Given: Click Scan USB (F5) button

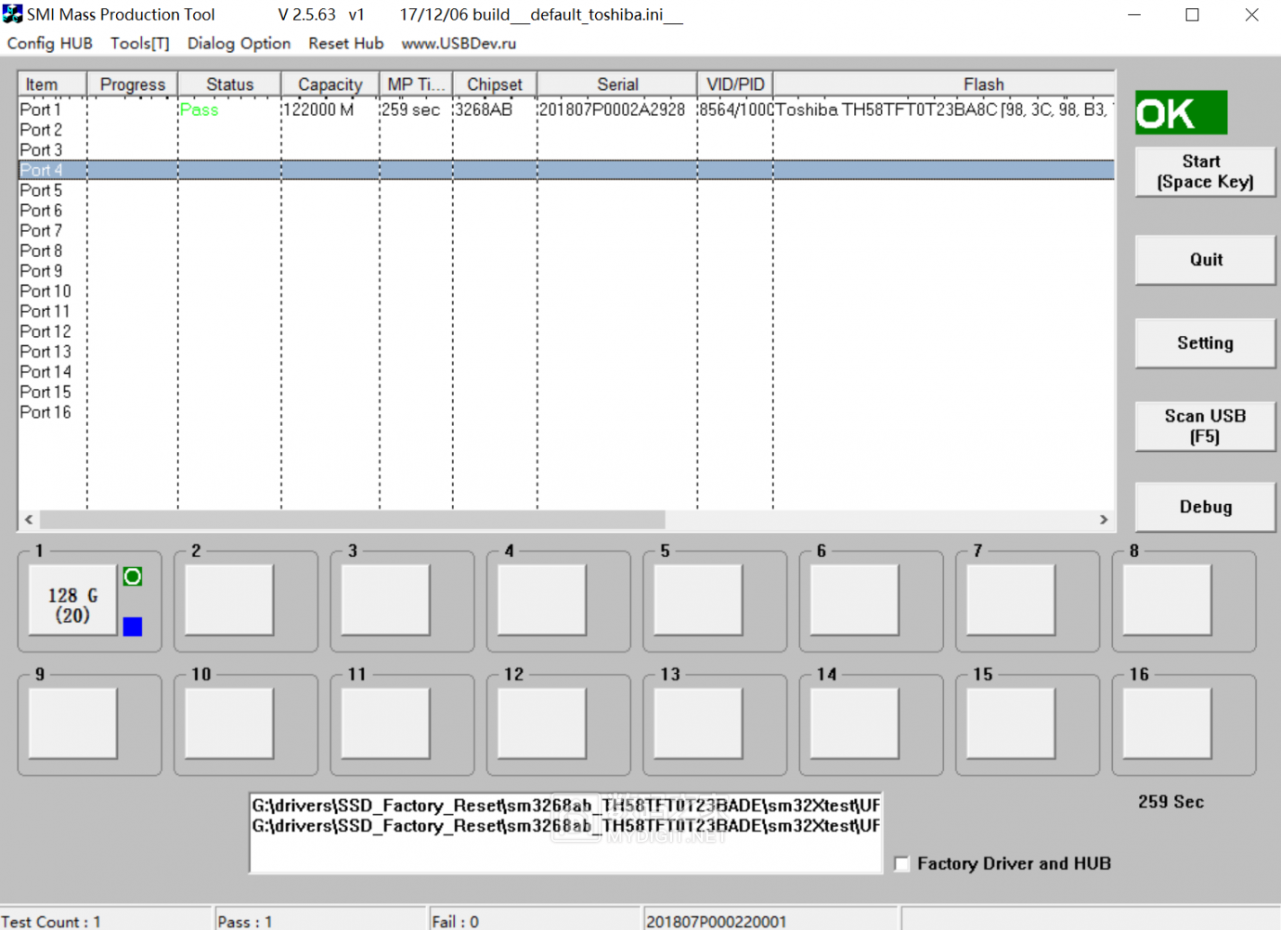Looking at the screenshot, I should tap(1205, 426).
